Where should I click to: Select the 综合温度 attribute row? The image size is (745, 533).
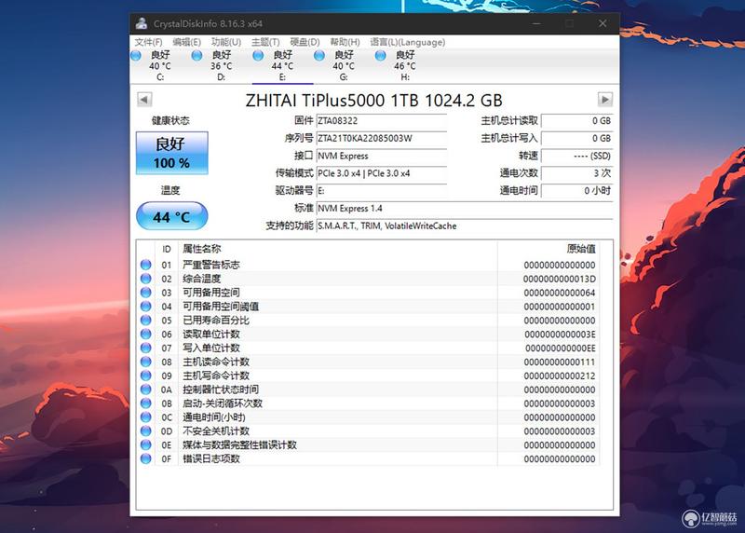click(368, 279)
